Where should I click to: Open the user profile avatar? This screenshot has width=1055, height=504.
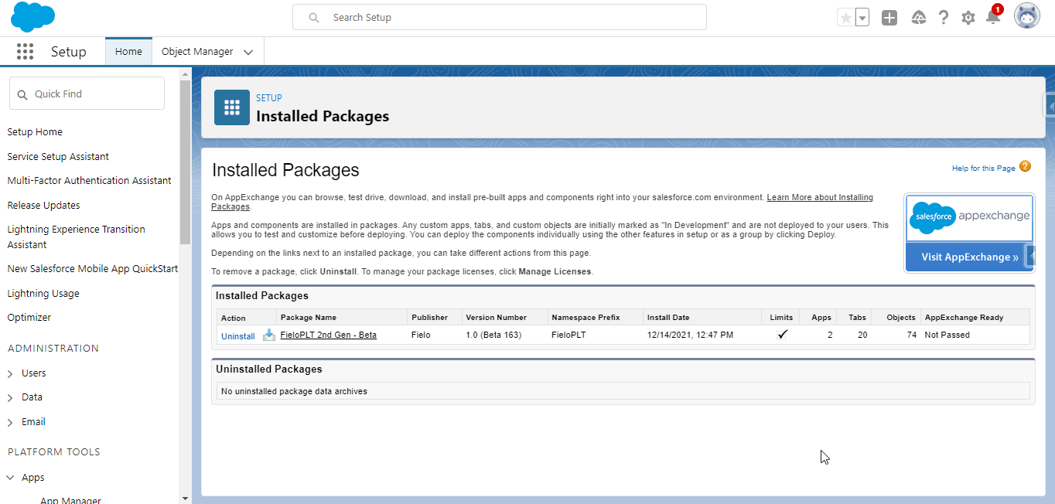(x=1027, y=17)
